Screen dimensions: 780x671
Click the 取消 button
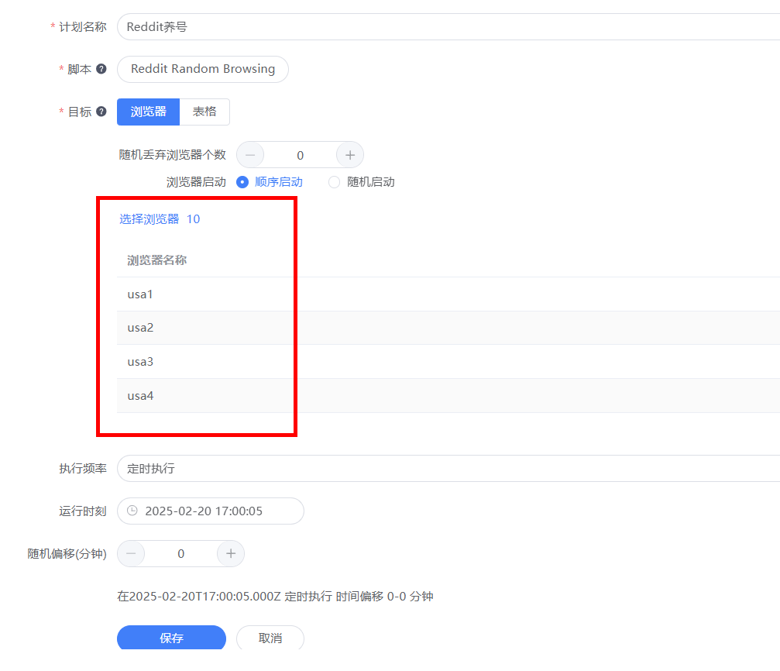[270, 638]
